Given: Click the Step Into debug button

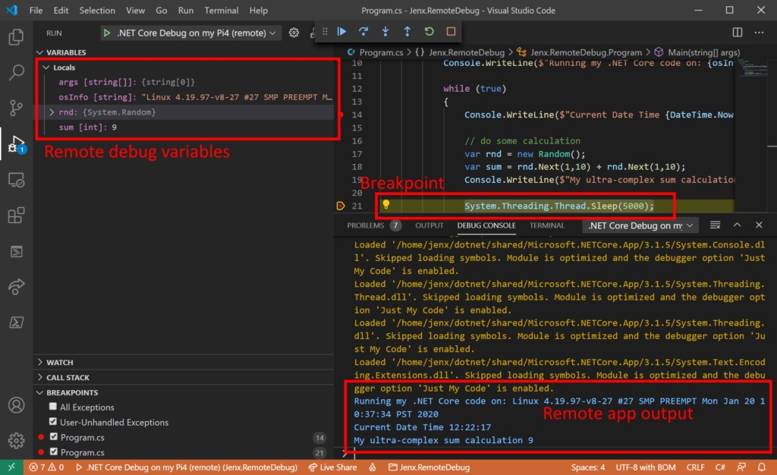Looking at the screenshot, I should [385, 32].
